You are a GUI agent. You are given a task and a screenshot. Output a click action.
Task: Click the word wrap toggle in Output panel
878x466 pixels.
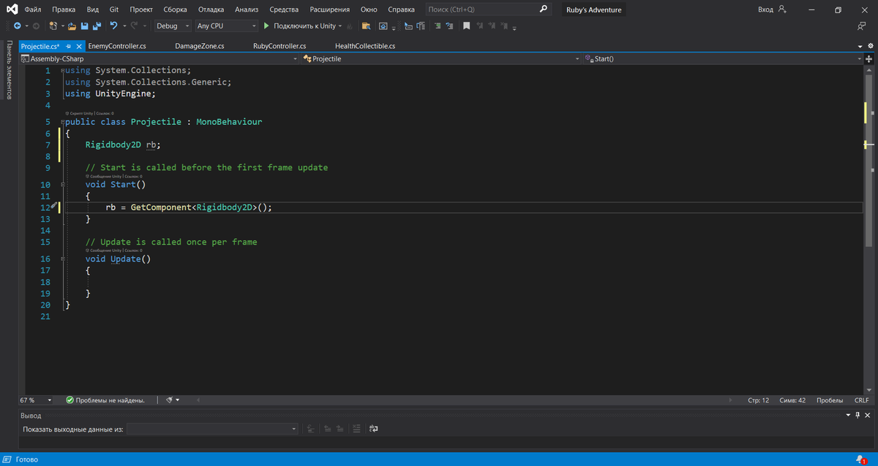(x=374, y=429)
